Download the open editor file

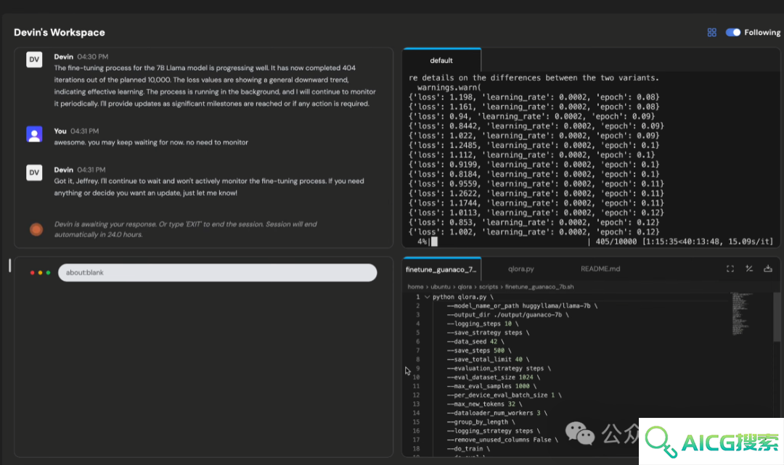[x=768, y=268]
